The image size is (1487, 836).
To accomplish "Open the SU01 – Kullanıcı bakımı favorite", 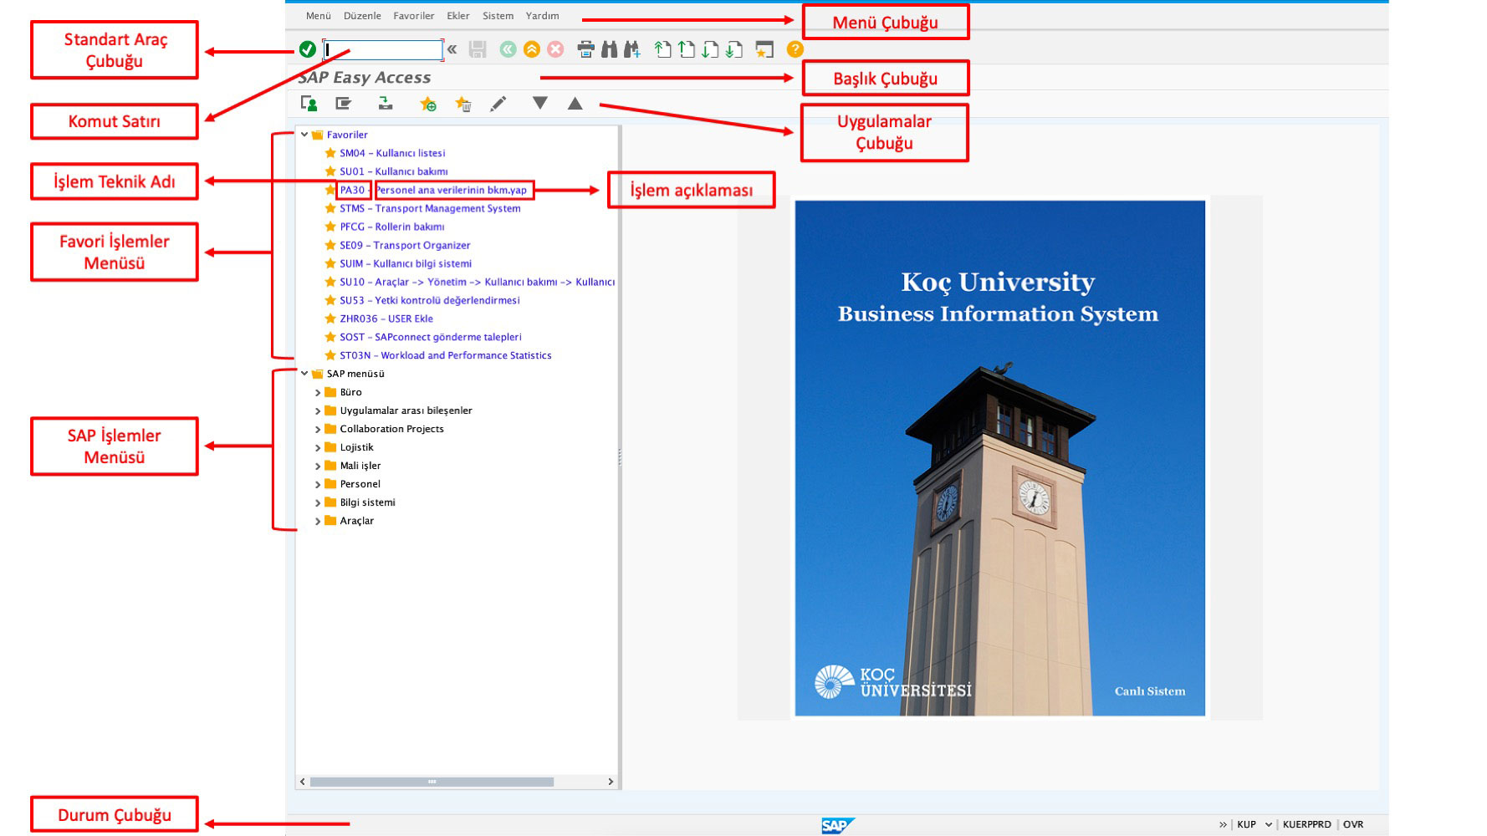I will coord(393,171).
